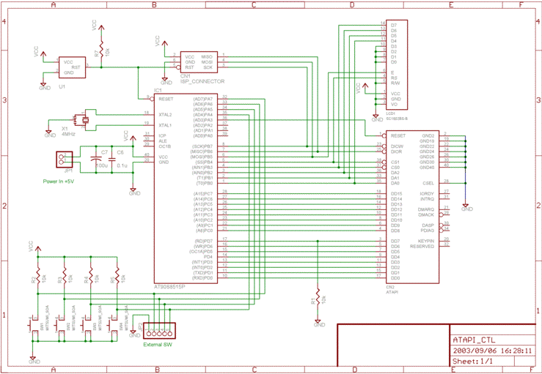The height and width of the screenshot is (374, 542).
Task: Click the C7 100u capacitor symbol
Action: pyautogui.click(x=95, y=160)
